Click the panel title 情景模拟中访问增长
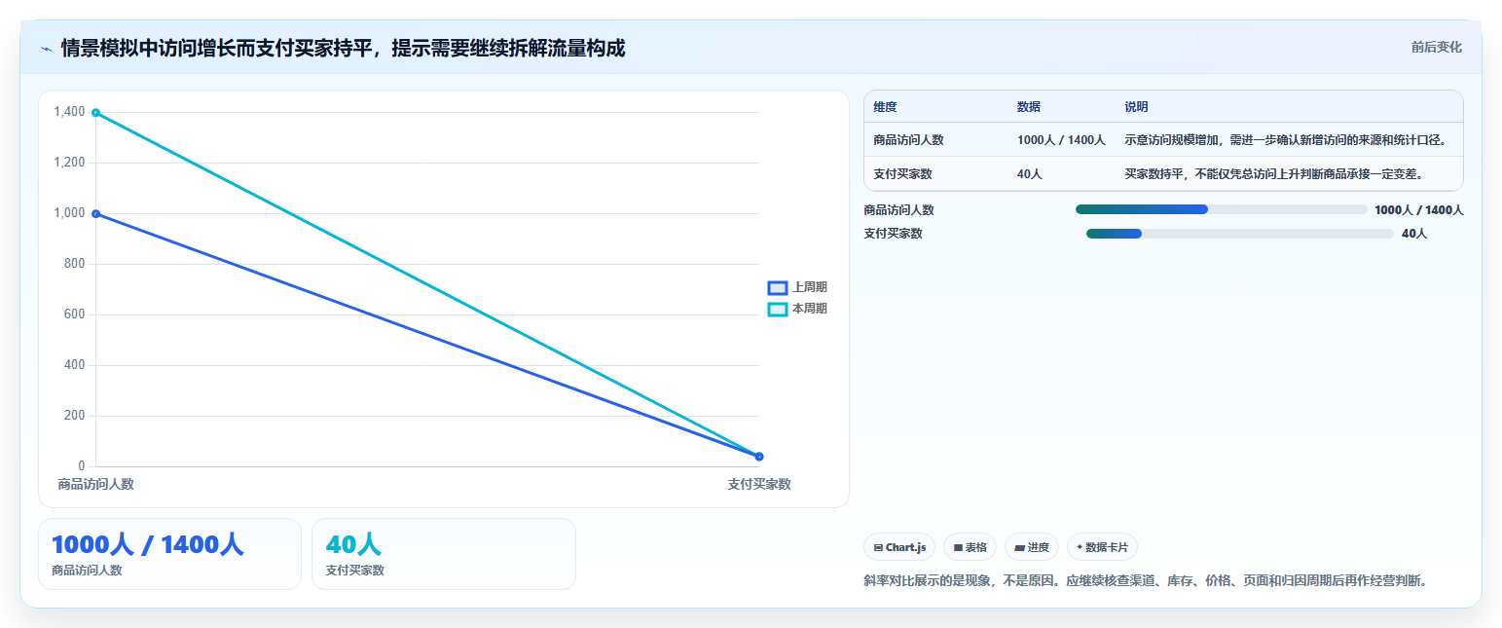Screen dimensions: 1502x628 click(343, 48)
